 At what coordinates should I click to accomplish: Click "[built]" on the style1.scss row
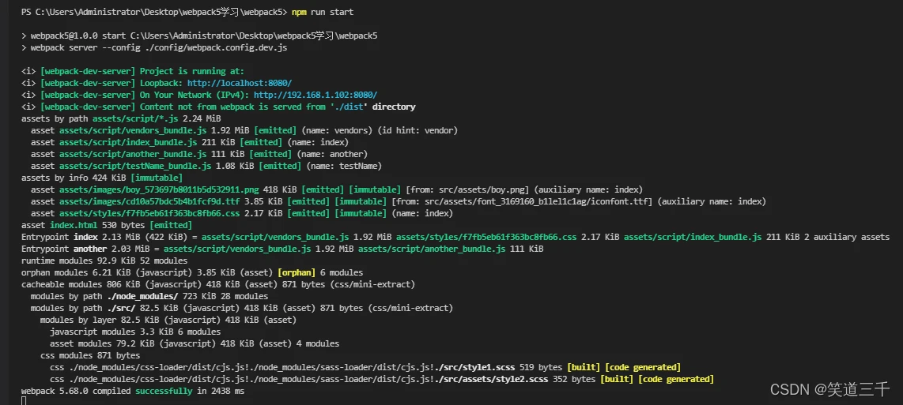(584, 367)
